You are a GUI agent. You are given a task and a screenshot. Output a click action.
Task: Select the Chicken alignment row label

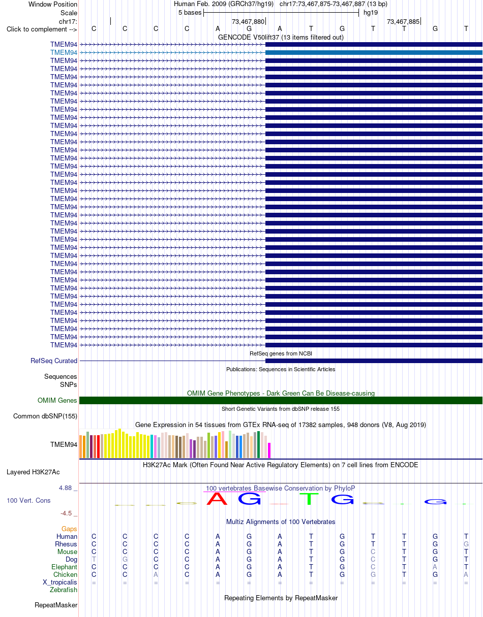tap(66, 574)
